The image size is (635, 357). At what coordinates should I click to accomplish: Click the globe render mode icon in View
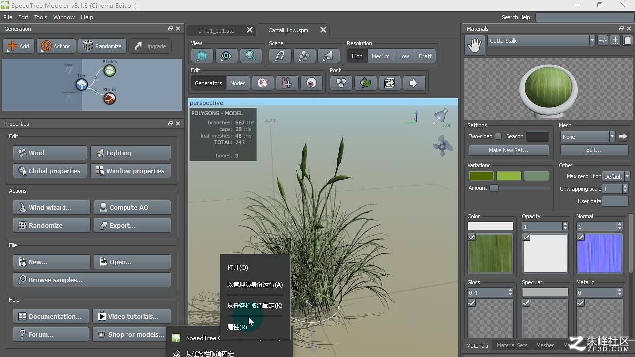pos(202,56)
